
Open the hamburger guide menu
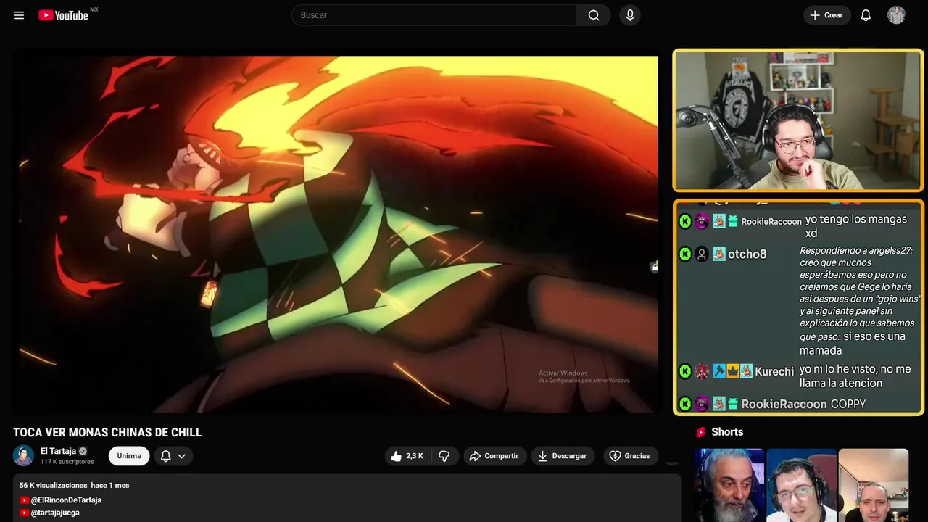19,15
